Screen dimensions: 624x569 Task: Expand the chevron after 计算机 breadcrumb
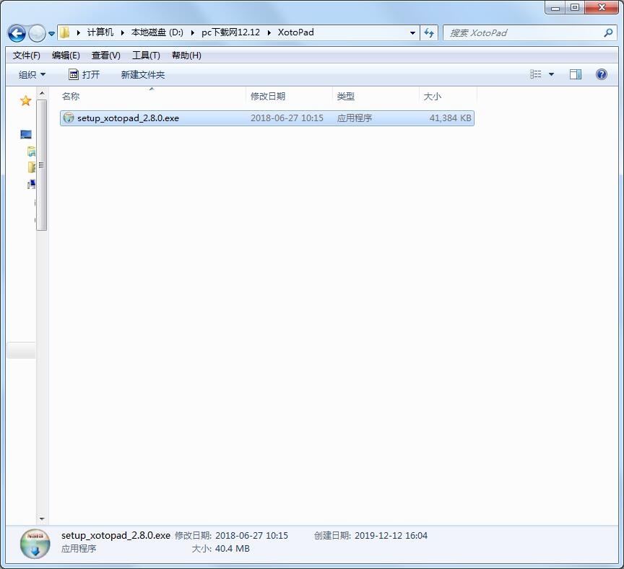click(x=123, y=32)
